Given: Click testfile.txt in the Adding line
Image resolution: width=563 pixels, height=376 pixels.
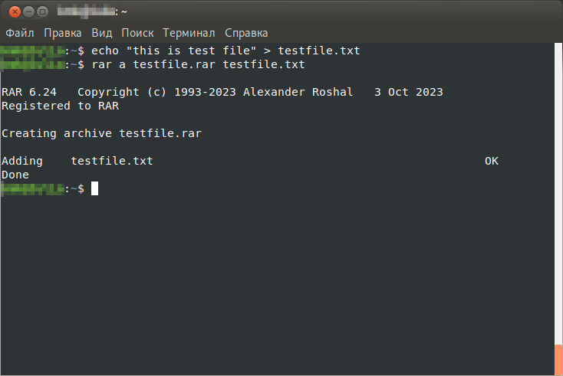Looking at the screenshot, I should coord(112,161).
